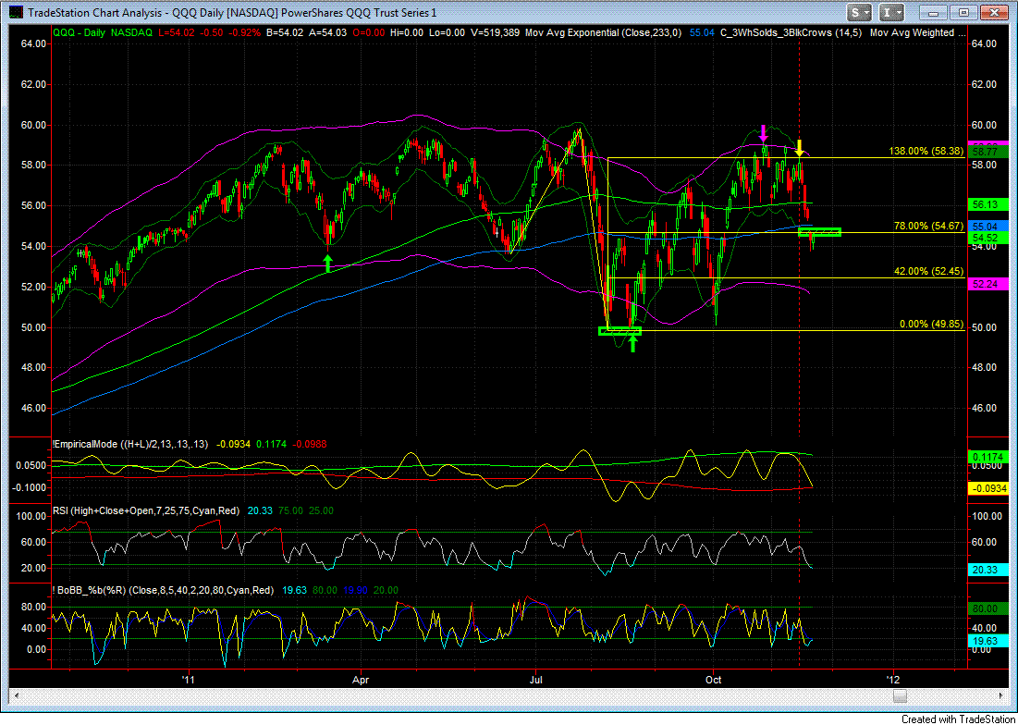Click the TradeStation app icon in title bar
The height and width of the screenshot is (725, 1018).
pyautogui.click(x=17, y=12)
